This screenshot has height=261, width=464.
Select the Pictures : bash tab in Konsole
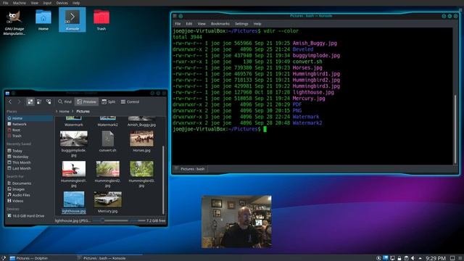pos(190,169)
